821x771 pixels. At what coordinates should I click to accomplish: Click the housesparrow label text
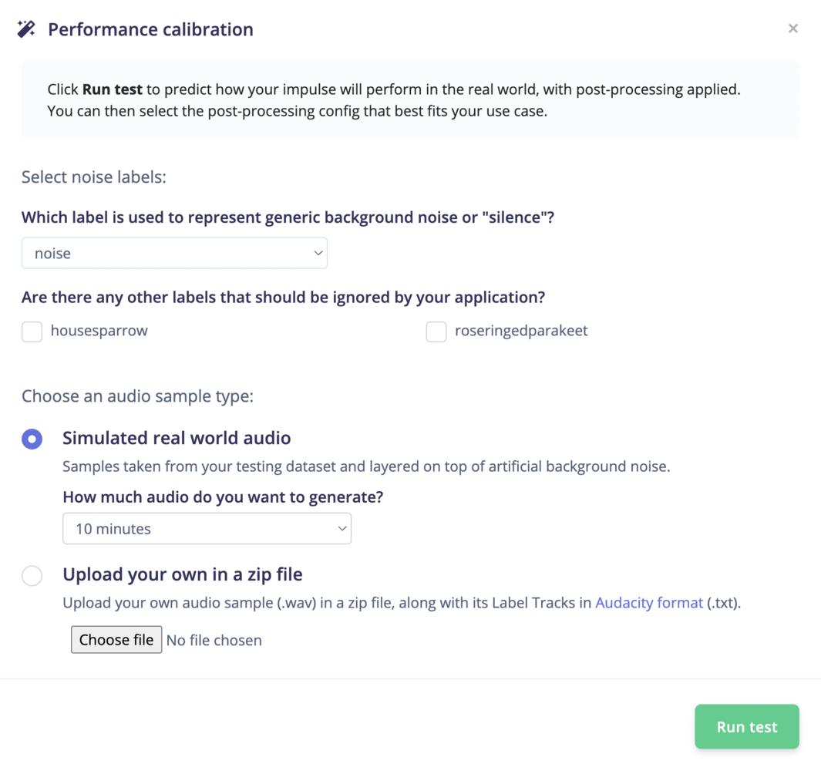click(99, 331)
